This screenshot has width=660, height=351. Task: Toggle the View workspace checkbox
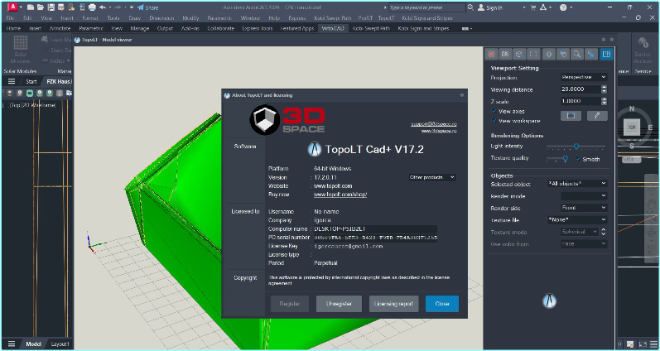[x=494, y=121]
